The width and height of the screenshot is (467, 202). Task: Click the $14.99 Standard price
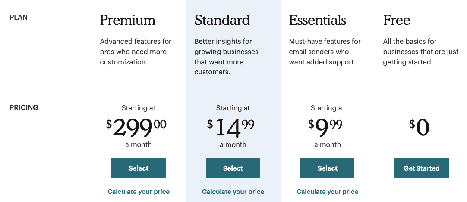click(x=231, y=128)
